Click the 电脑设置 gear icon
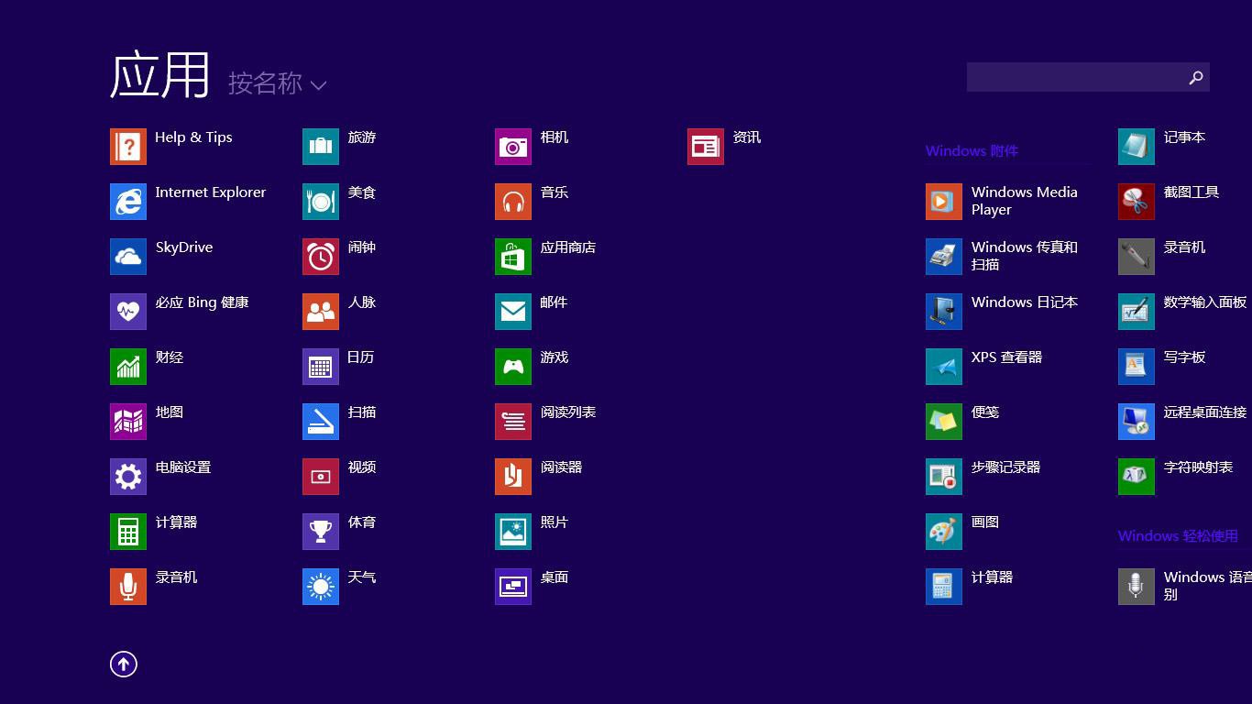The height and width of the screenshot is (704, 1252). tap(128, 477)
